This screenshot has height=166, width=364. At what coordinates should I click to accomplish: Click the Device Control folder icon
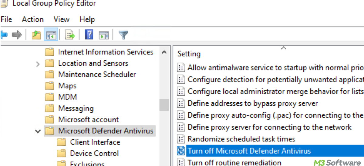click(62, 153)
